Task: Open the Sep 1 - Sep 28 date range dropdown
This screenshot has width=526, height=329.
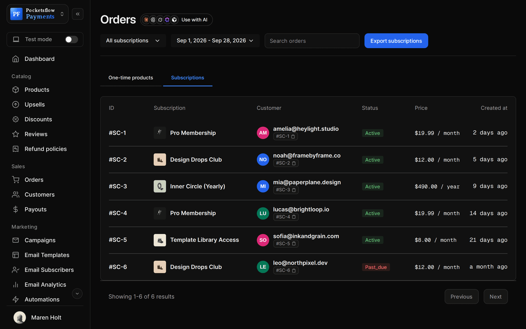Action: click(215, 41)
